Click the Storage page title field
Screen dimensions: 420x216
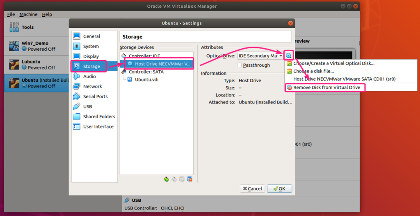point(206,37)
